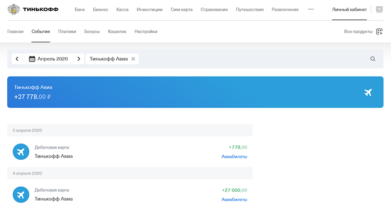Click the Тинькофф Авиа banner title
Screen dimensions: 391x208
tap(33, 87)
